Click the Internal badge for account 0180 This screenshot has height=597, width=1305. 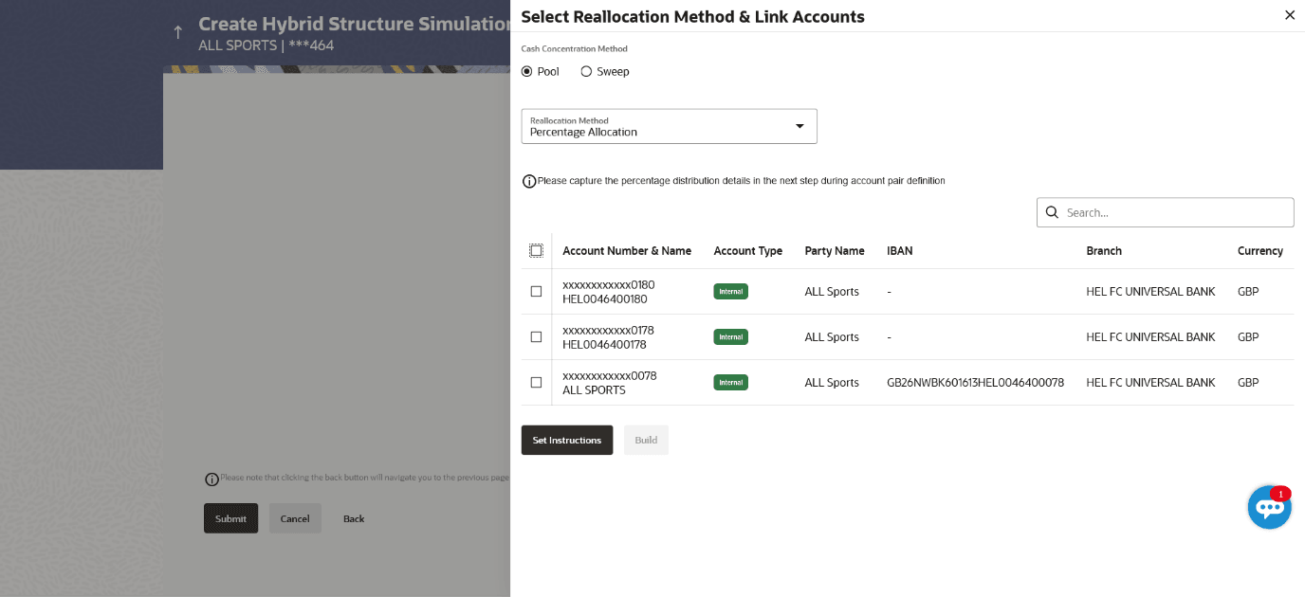tap(730, 292)
